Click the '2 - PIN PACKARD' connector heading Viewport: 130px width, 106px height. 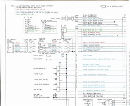coord(64,26)
